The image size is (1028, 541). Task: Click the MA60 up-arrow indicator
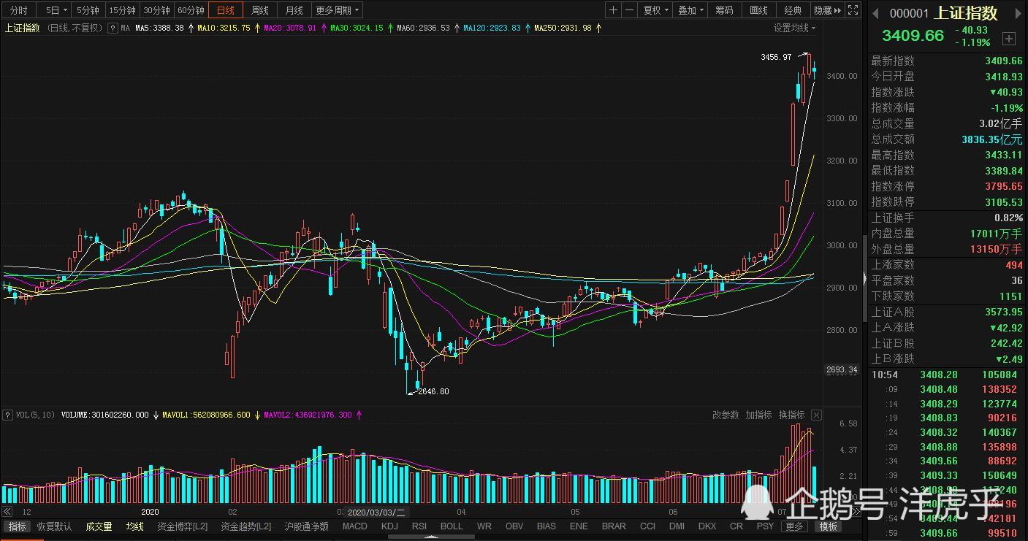pos(457,28)
